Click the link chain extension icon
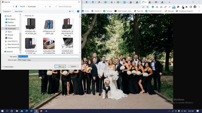202x113 pixels. coord(165,7)
